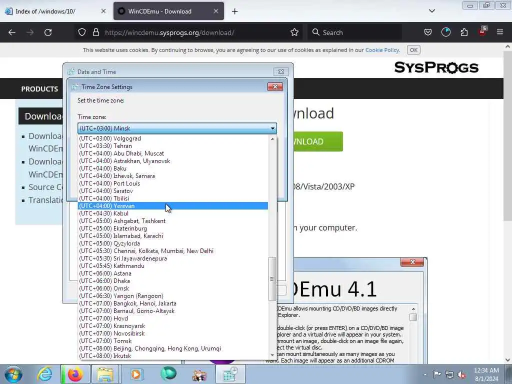
Task: Close the Time Zone Settings dialog
Action: tap(275, 86)
